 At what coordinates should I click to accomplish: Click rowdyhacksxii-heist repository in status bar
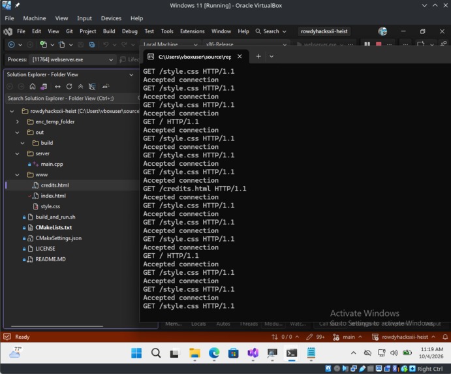click(403, 337)
